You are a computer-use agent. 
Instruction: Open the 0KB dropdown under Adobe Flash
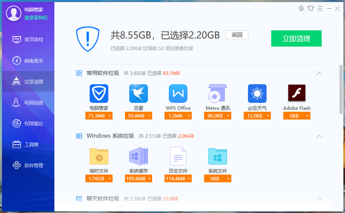click(x=296, y=116)
